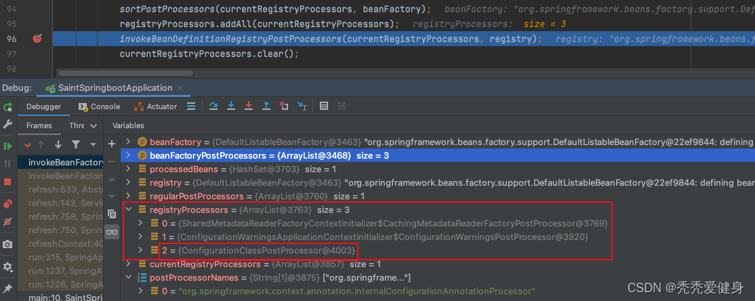
Task: Click the Step Into icon
Action: 231,106
